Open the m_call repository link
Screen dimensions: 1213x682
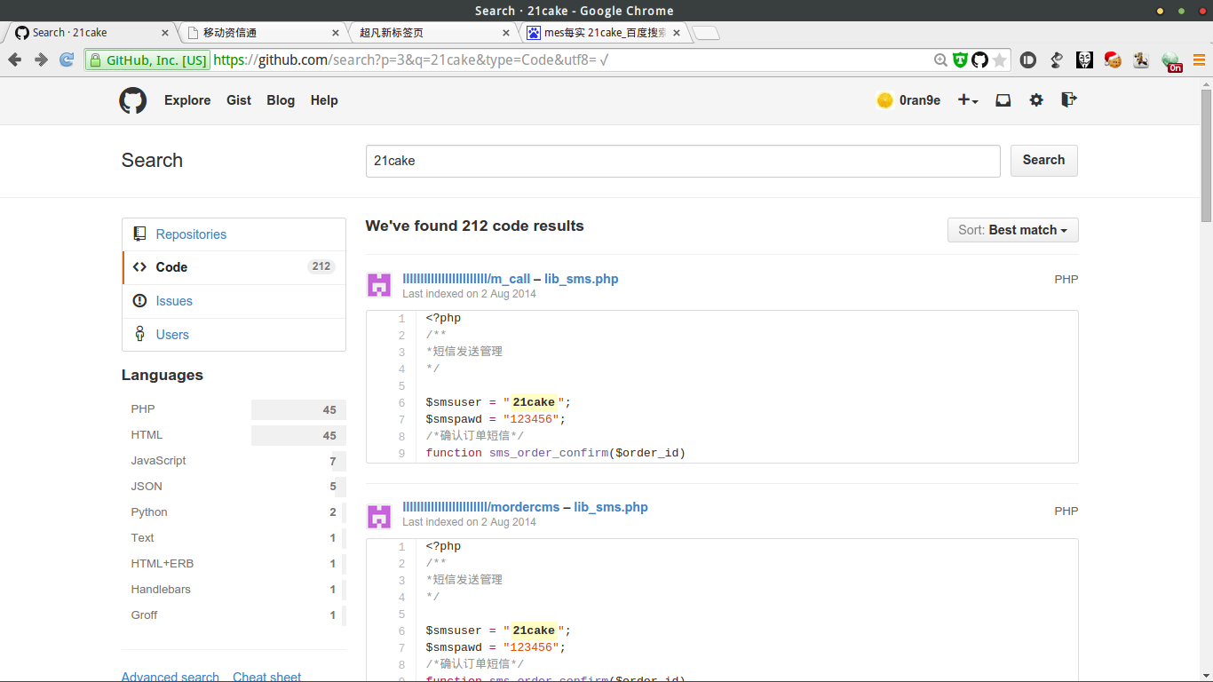click(466, 279)
